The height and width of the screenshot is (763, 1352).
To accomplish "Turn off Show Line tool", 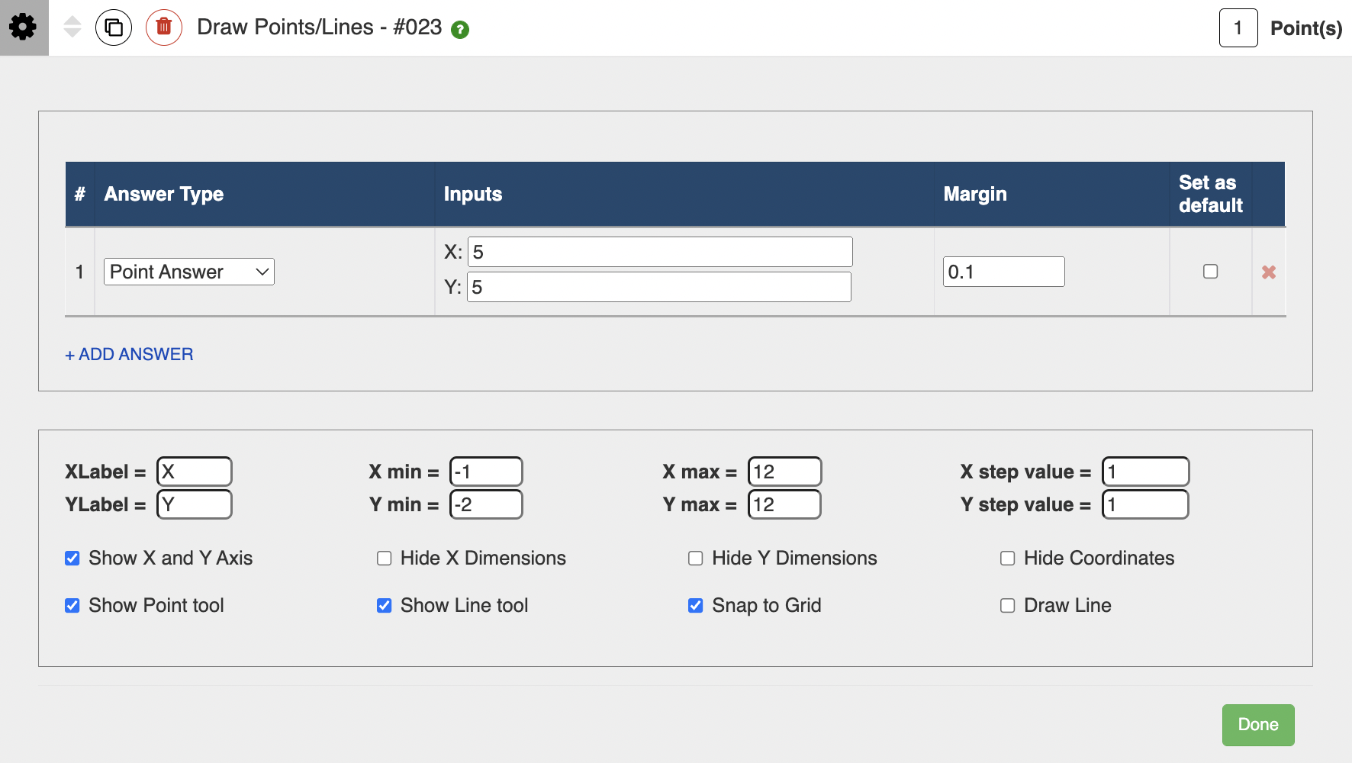I will 385,606.
